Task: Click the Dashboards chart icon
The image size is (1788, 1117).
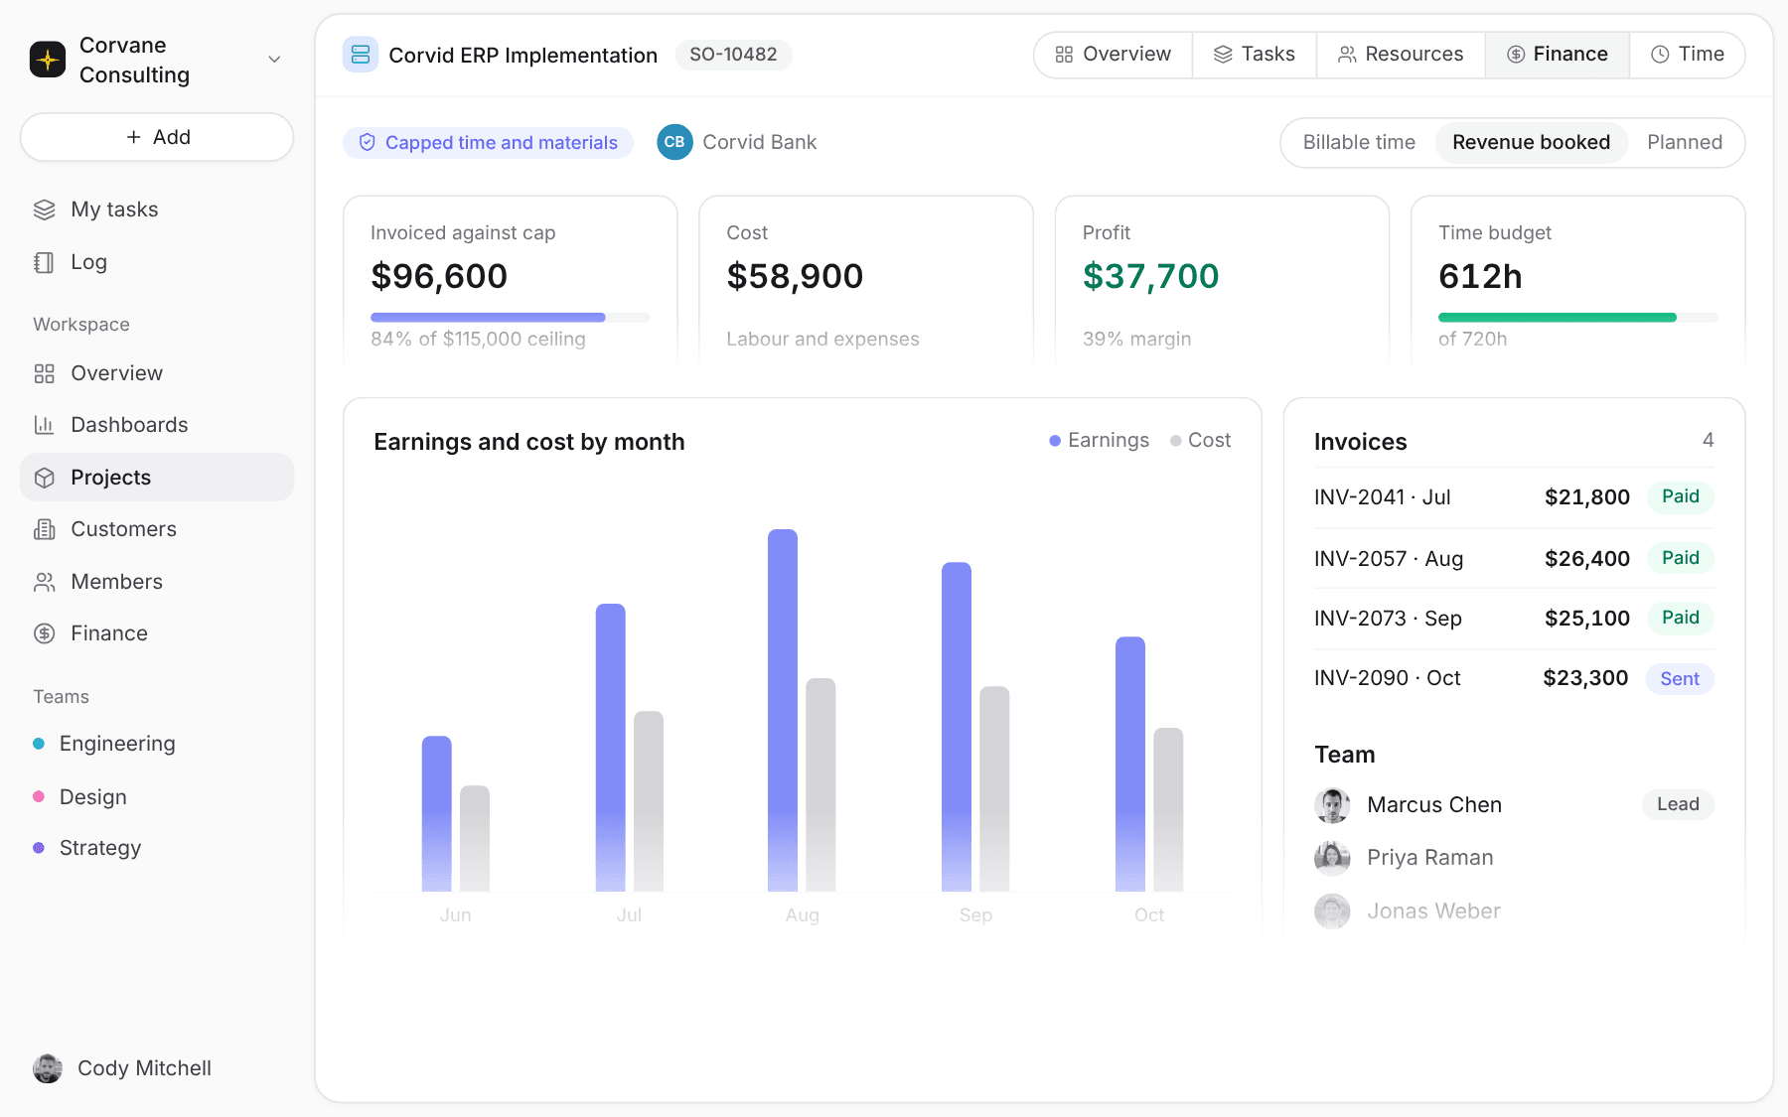Action: pos(45,425)
